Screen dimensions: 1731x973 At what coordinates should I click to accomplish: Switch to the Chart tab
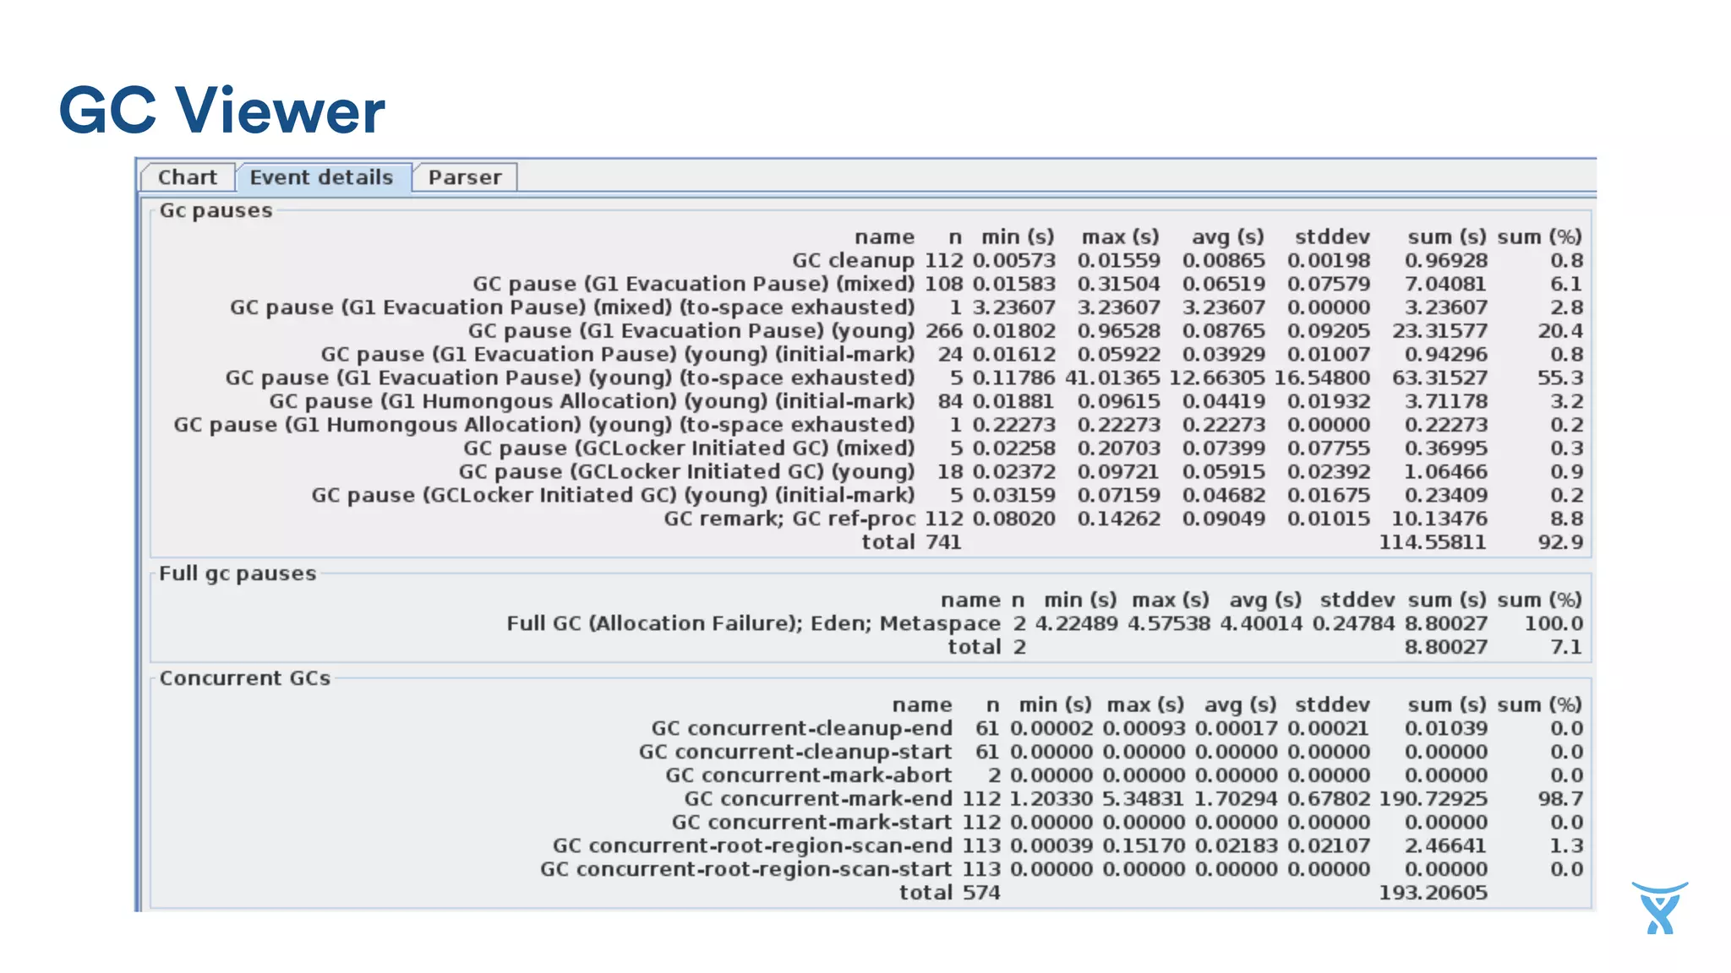187,177
